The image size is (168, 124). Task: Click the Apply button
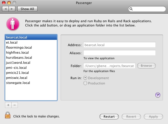(153, 116)
